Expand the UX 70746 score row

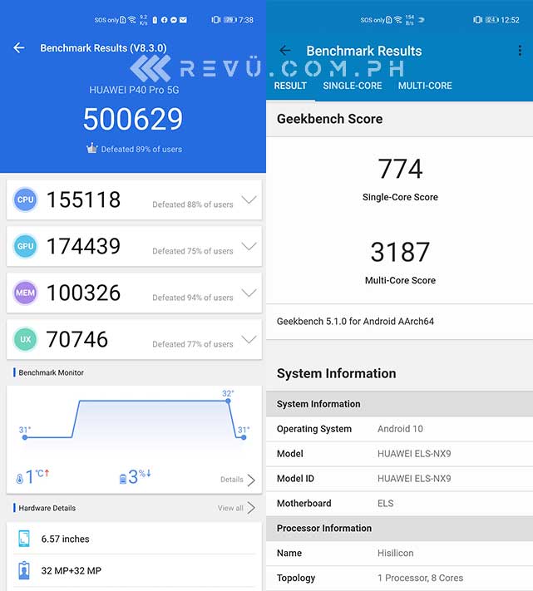pyautogui.click(x=134, y=339)
